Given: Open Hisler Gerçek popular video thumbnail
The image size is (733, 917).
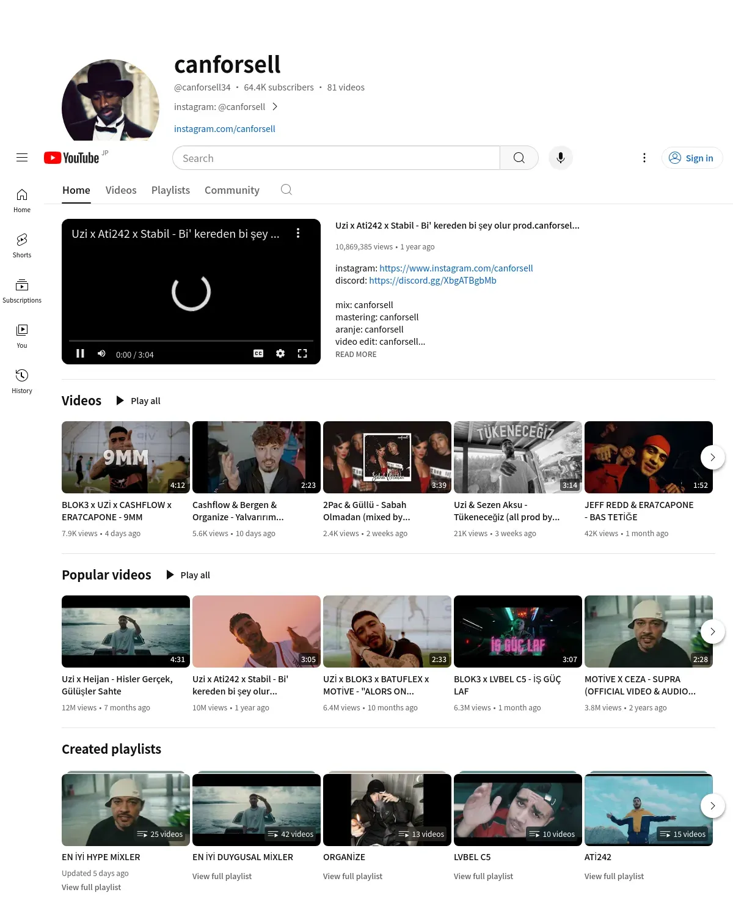Looking at the screenshot, I should pos(126,632).
